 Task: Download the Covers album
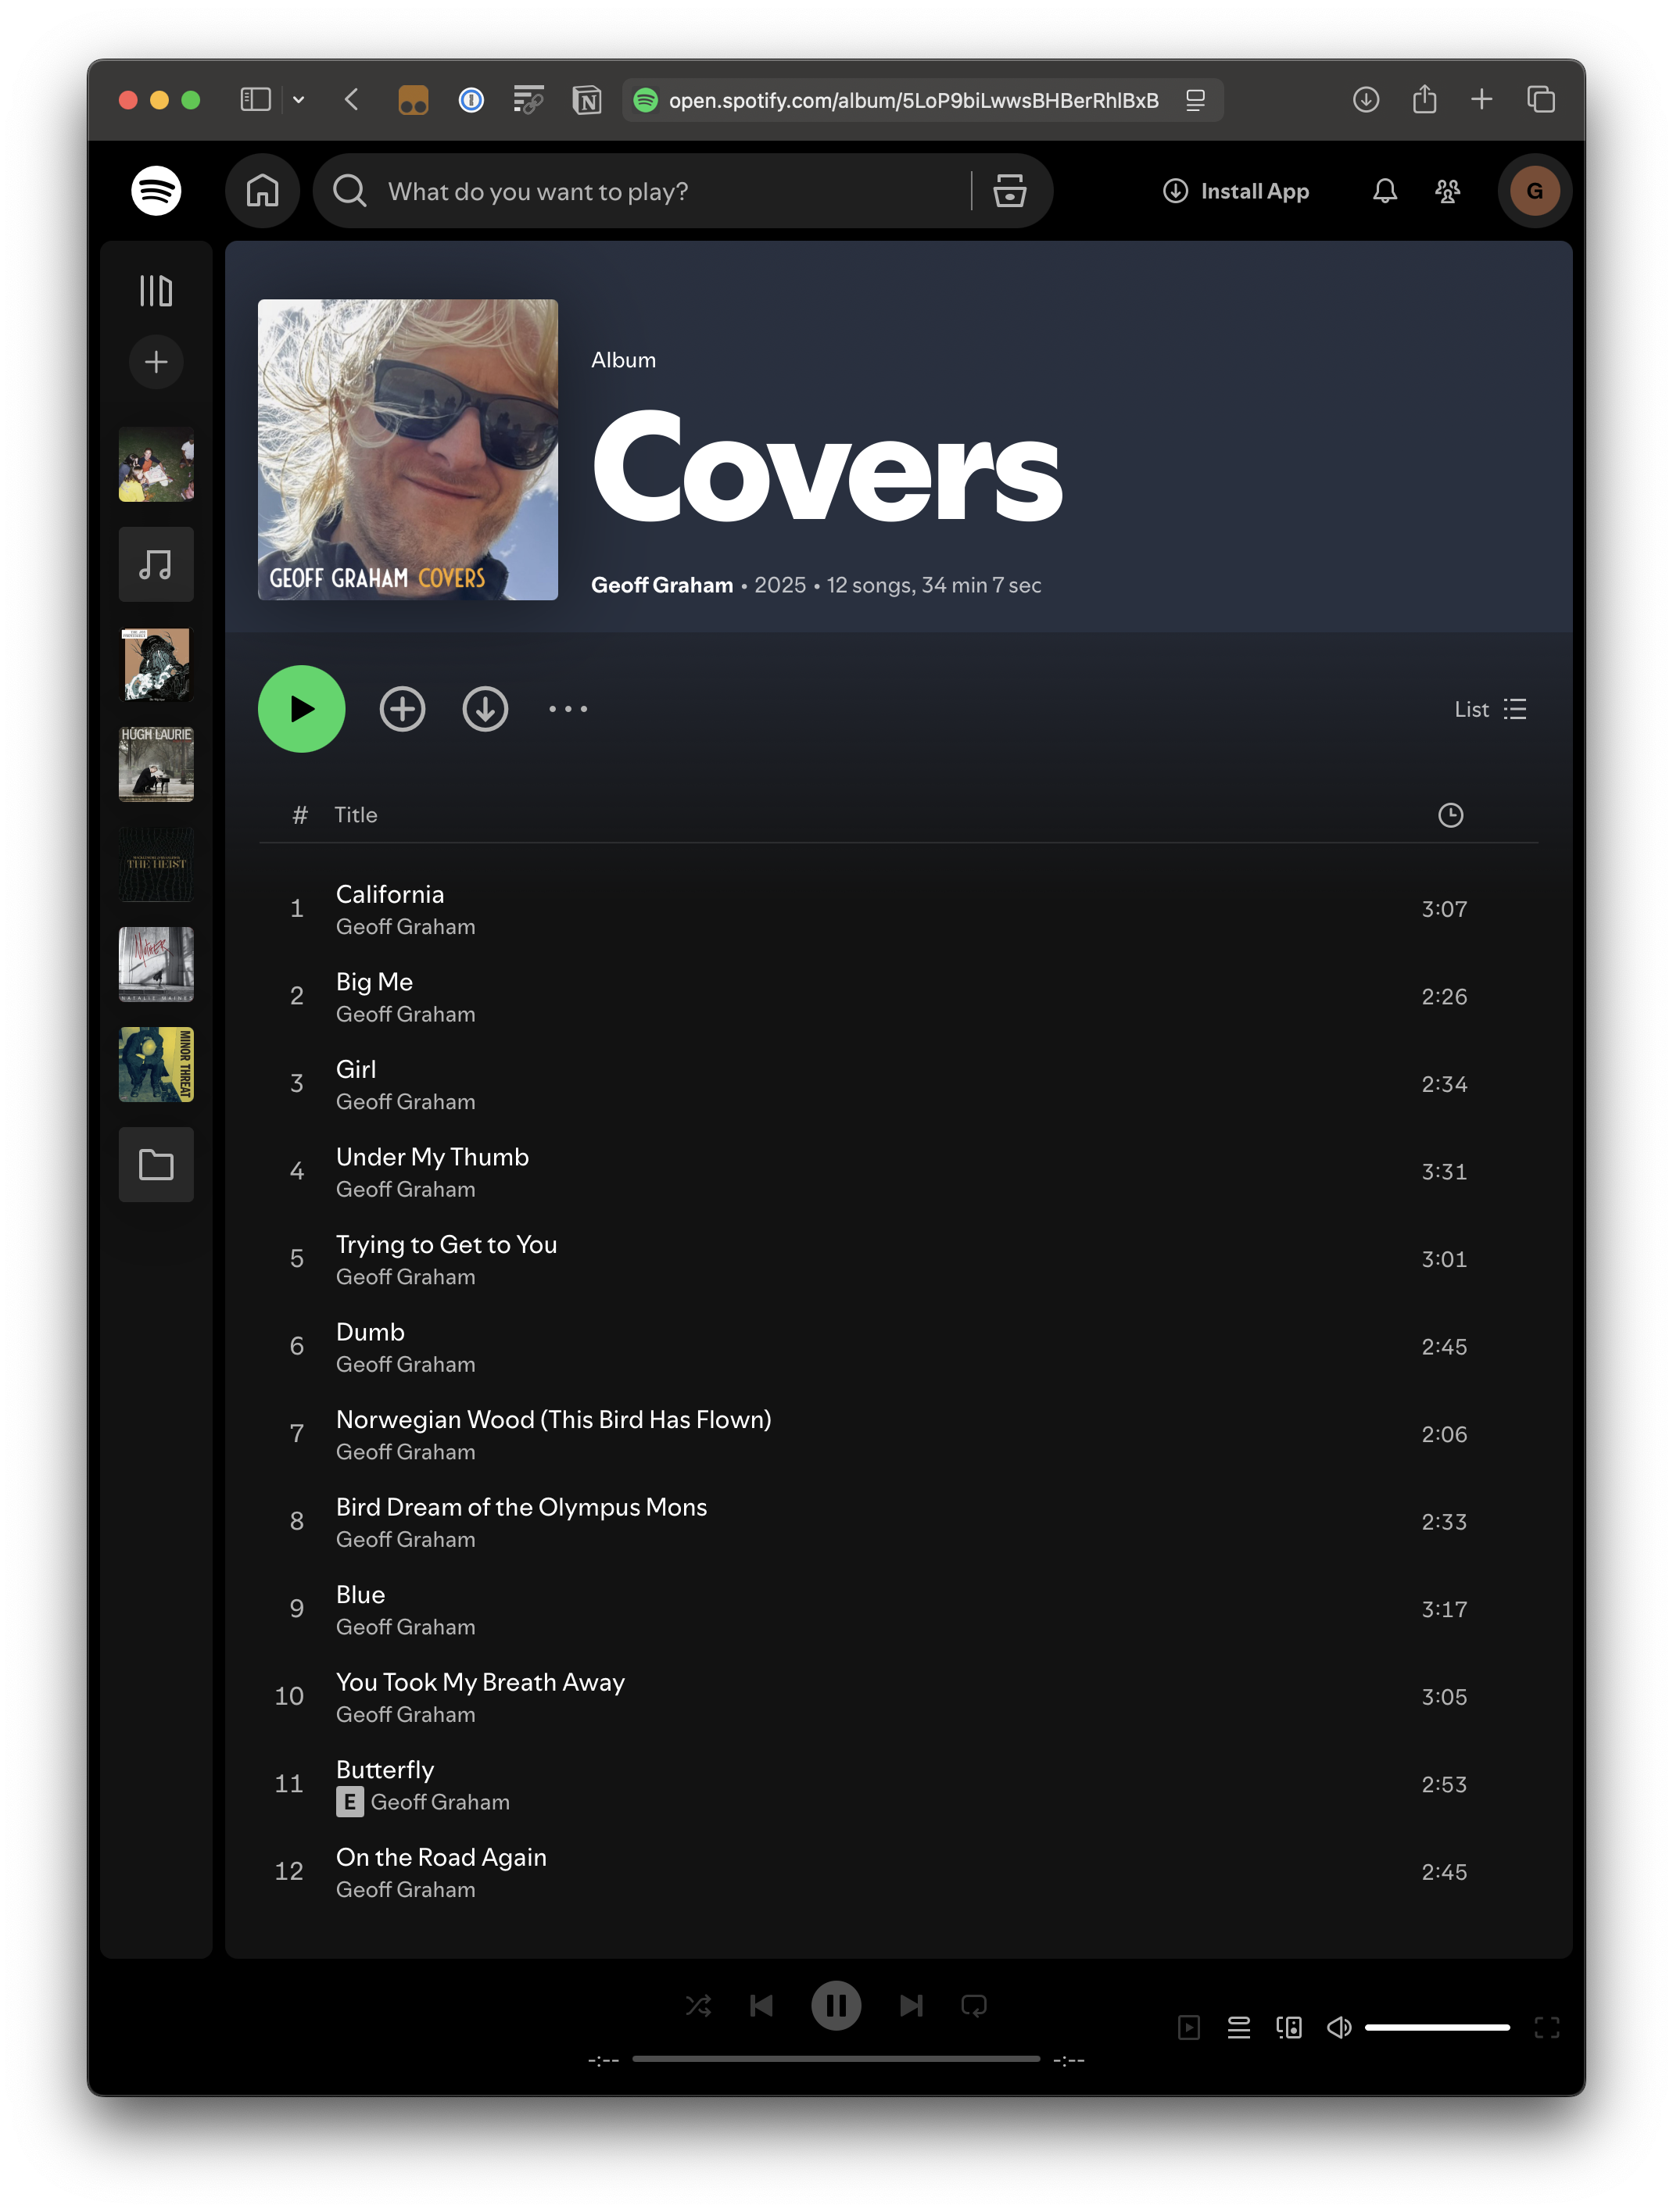click(485, 709)
